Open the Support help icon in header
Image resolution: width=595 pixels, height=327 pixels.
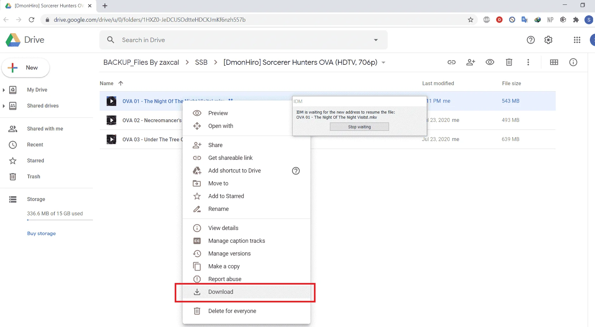pyautogui.click(x=530, y=40)
